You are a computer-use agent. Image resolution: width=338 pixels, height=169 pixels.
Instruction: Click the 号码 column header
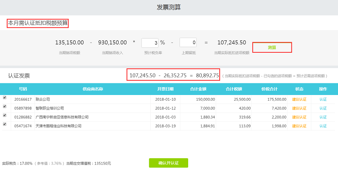pyautogui.click(x=23, y=89)
